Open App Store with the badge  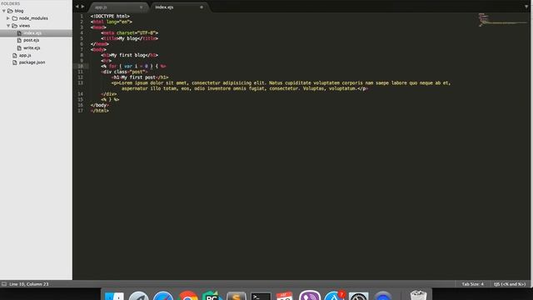point(334,296)
